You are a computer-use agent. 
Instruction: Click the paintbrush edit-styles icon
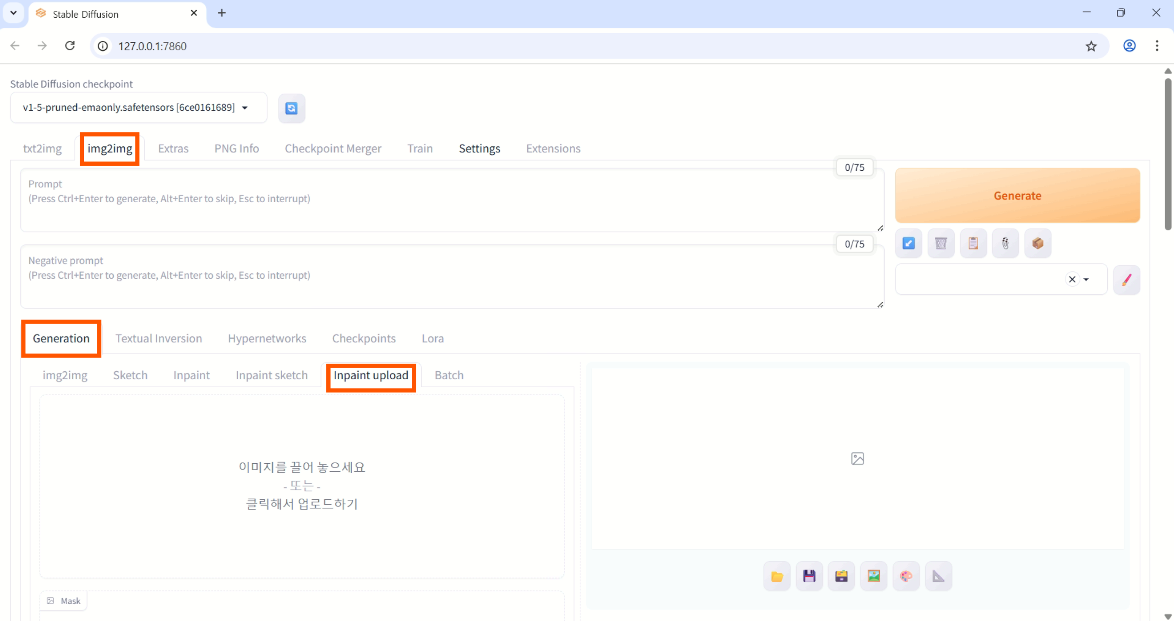point(1126,279)
